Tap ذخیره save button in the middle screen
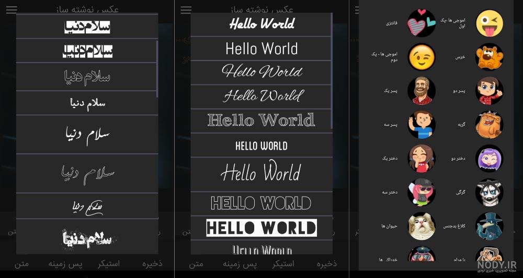Image resolution: width=523 pixels, height=278 pixels. pyautogui.click(x=326, y=264)
